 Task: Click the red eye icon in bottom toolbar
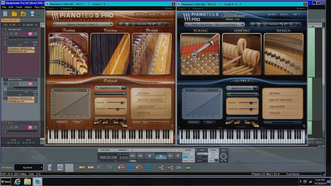(121, 168)
